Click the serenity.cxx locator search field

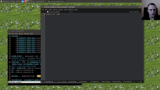52,81
